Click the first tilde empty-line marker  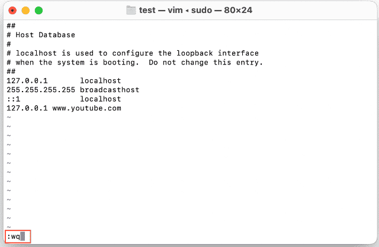pos(8,118)
